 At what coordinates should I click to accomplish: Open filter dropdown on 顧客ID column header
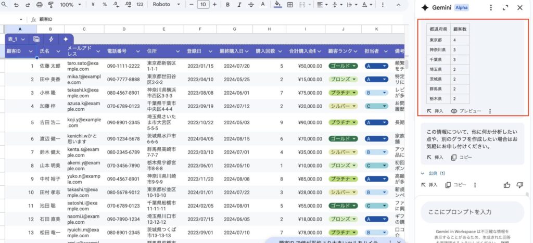pos(31,52)
